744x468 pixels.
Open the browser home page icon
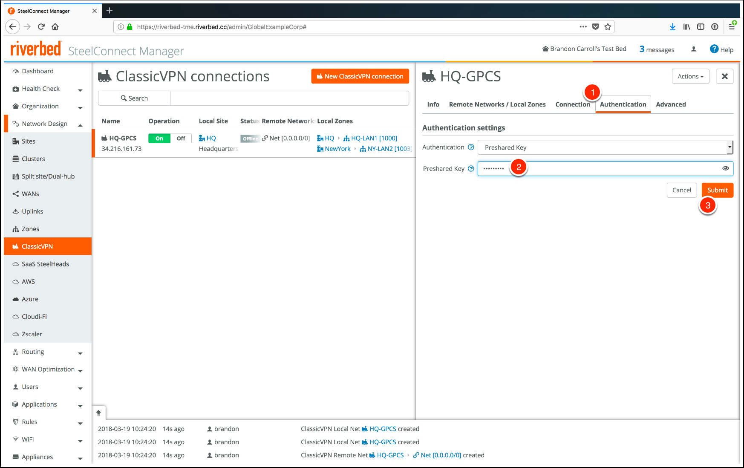tap(55, 27)
